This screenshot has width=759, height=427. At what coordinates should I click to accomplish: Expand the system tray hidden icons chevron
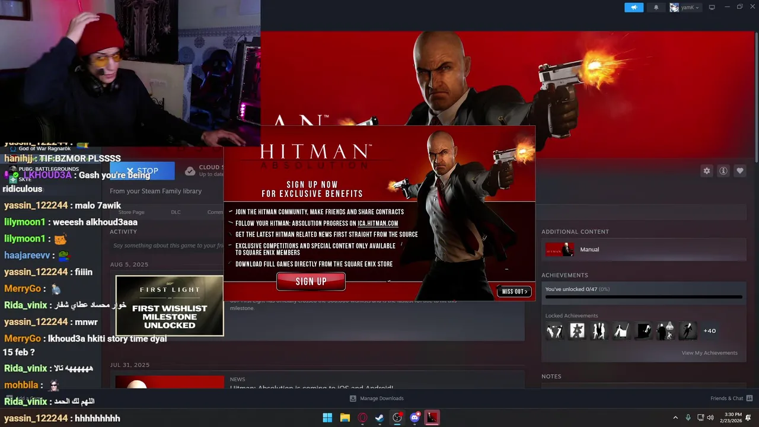pyautogui.click(x=675, y=418)
